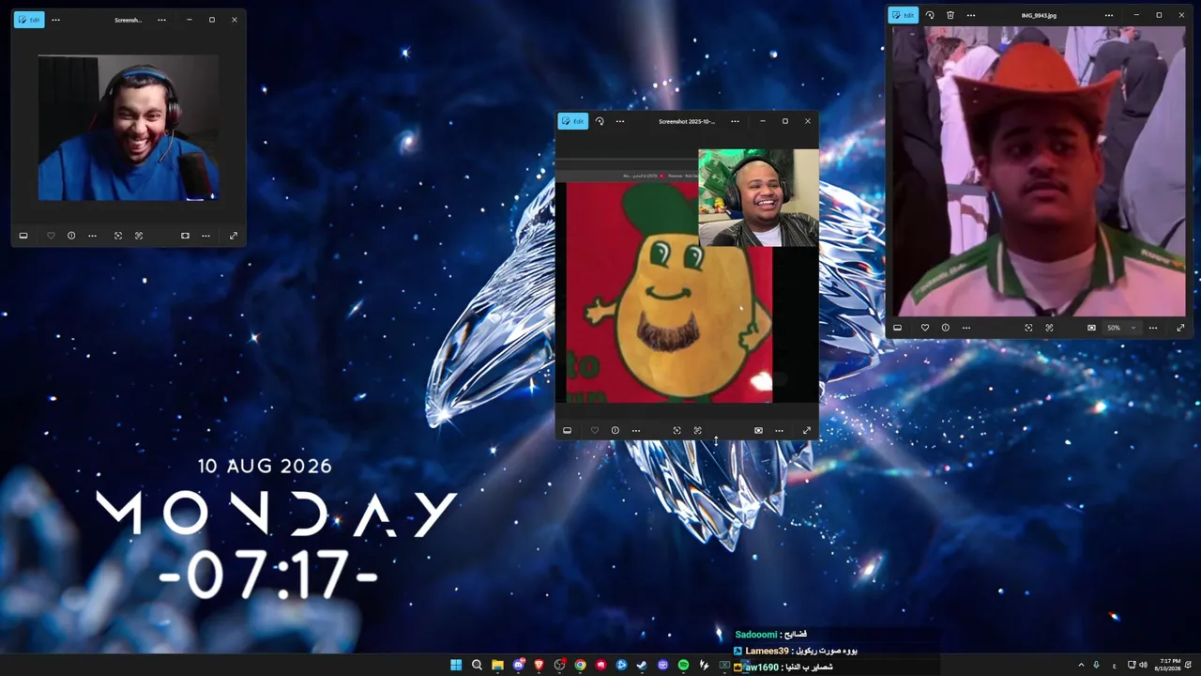Click Edit in the potato cartoon window

pyautogui.click(x=573, y=121)
